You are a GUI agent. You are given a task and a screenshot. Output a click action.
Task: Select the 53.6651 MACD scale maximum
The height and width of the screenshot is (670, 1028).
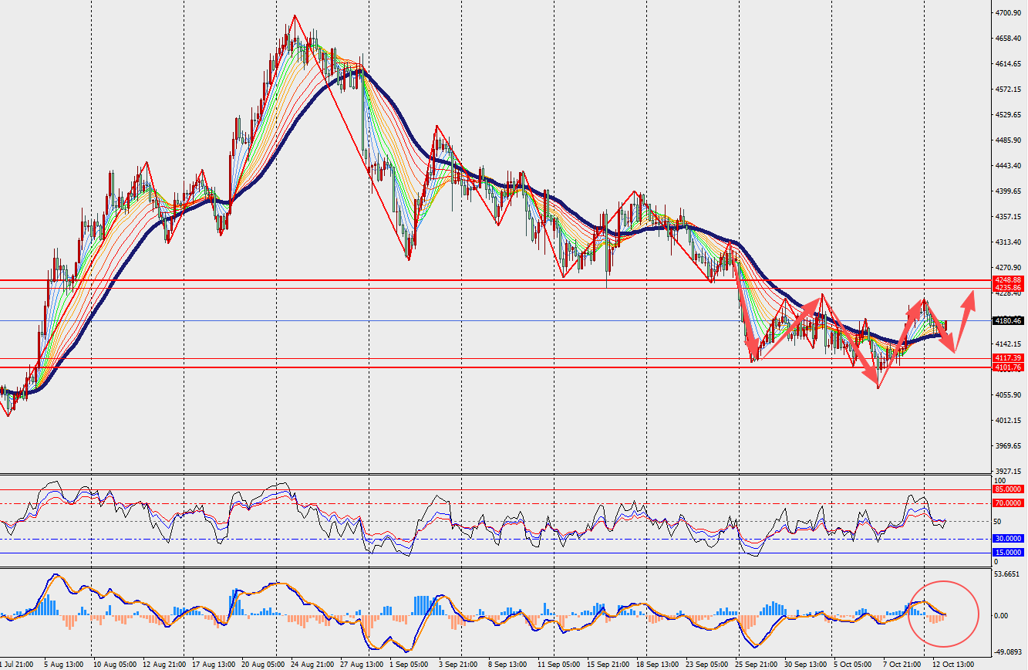[x=1008, y=575]
